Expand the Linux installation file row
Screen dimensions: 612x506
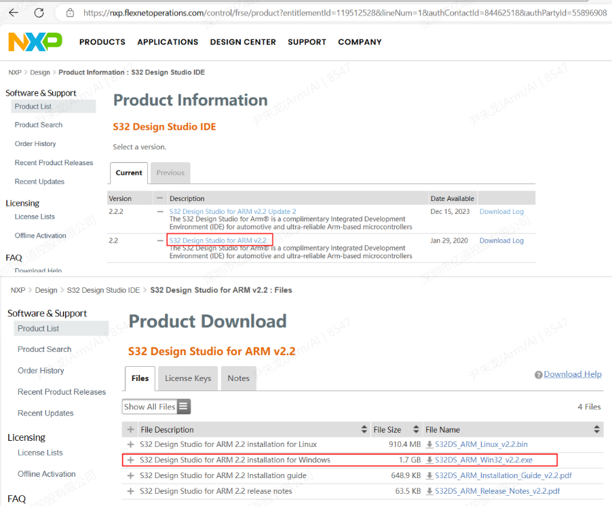point(131,444)
